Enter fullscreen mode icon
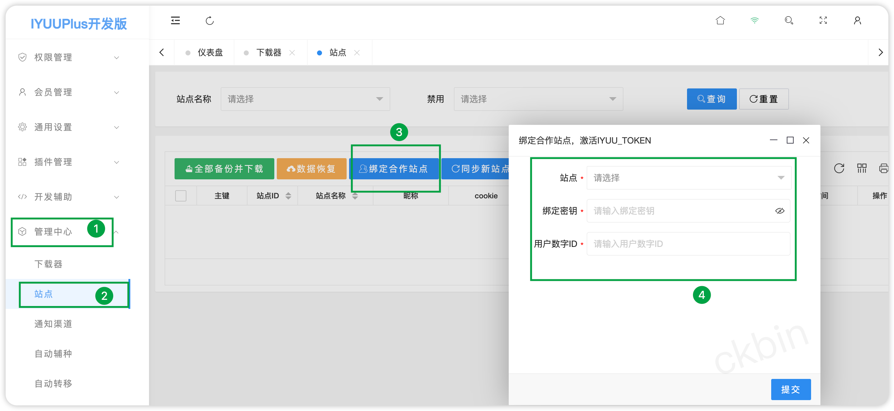The height and width of the screenshot is (411, 894). coord(823,21)
